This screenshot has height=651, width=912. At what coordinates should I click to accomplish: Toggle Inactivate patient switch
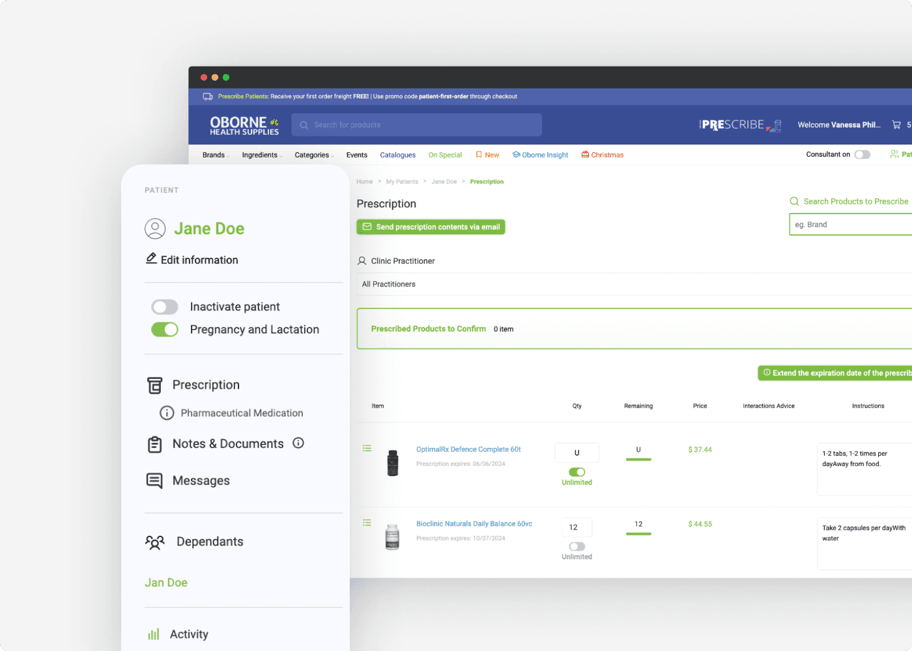[x=164, y=307]
